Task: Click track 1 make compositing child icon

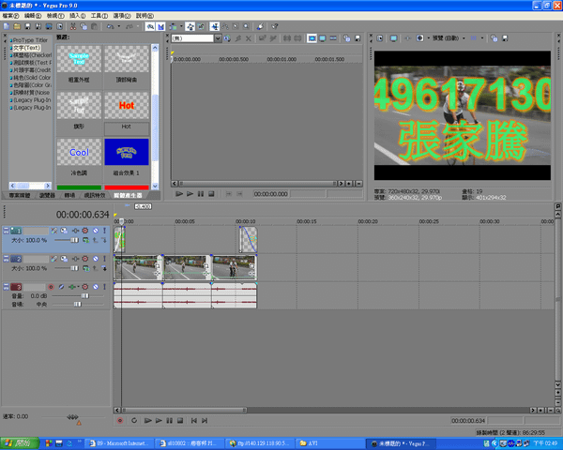Action: coord(104,240)
